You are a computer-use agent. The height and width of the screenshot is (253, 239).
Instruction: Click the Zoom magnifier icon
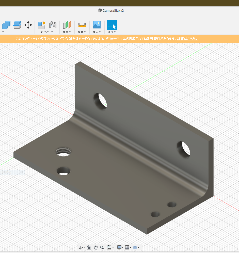(102, 247)
